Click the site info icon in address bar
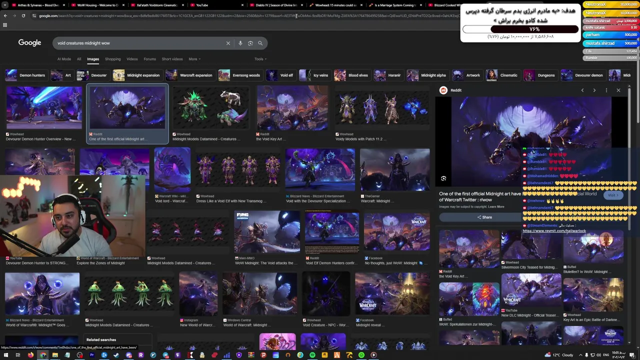The width and height of the screenshot is (640, 360). point(34,15)
